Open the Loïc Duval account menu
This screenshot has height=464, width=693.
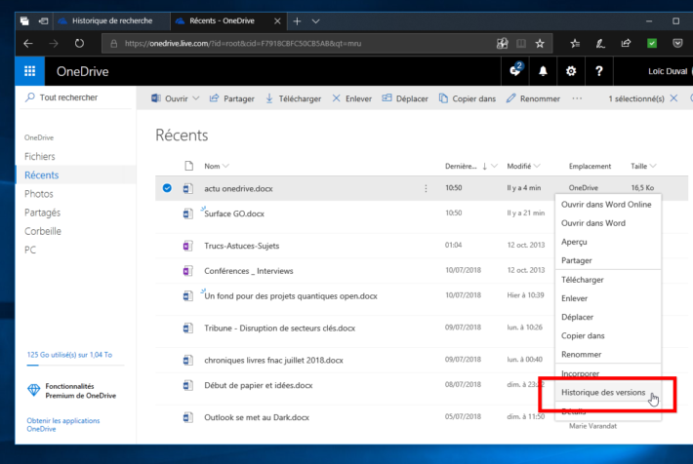[x=668, y=71]
